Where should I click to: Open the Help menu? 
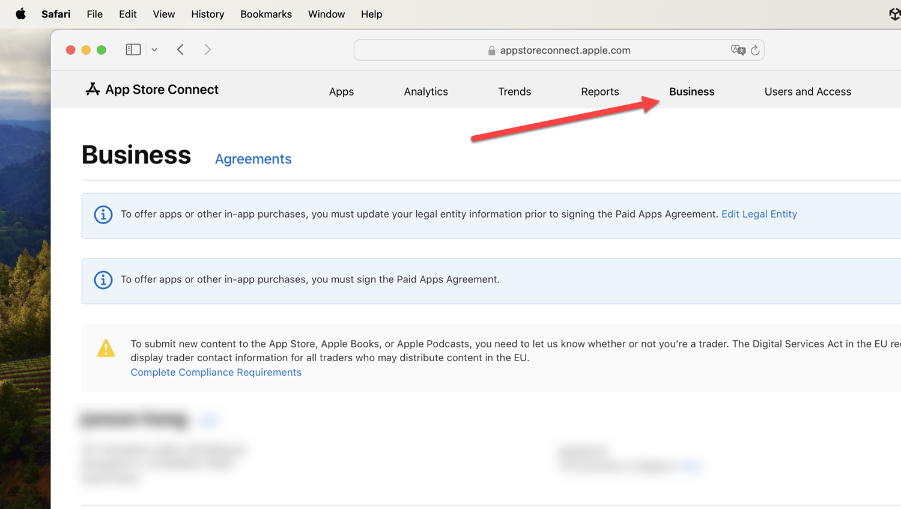click(x=371, y=14)
